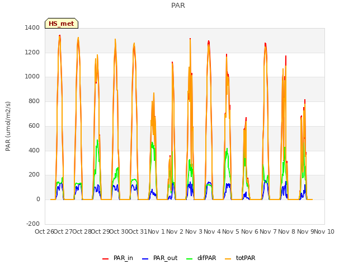This screenshot has height=269, width=358.
Task: Click the 0 y-axis tick label
Action: pos(38,200)
